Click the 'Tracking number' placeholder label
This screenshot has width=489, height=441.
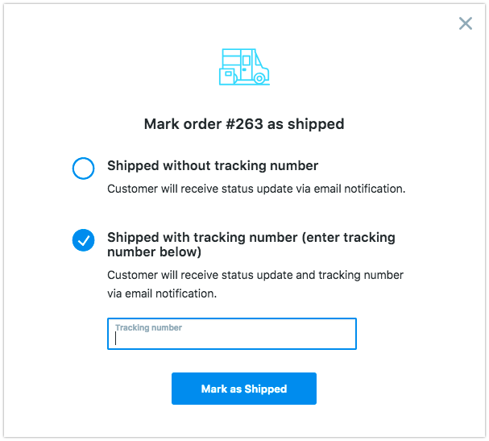click(x=148, y=328)
